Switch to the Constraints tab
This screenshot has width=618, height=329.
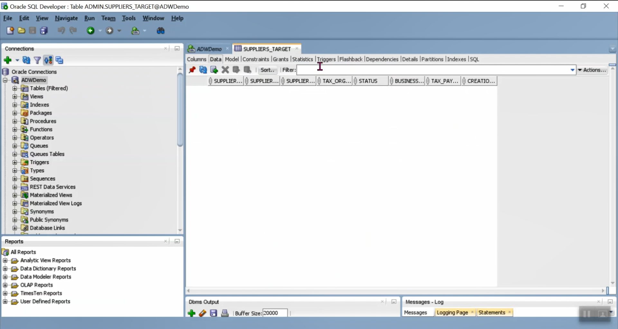tap(256, 59)
